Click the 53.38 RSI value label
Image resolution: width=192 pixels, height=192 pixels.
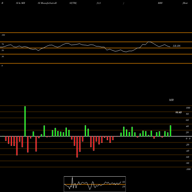click(177, 46)
